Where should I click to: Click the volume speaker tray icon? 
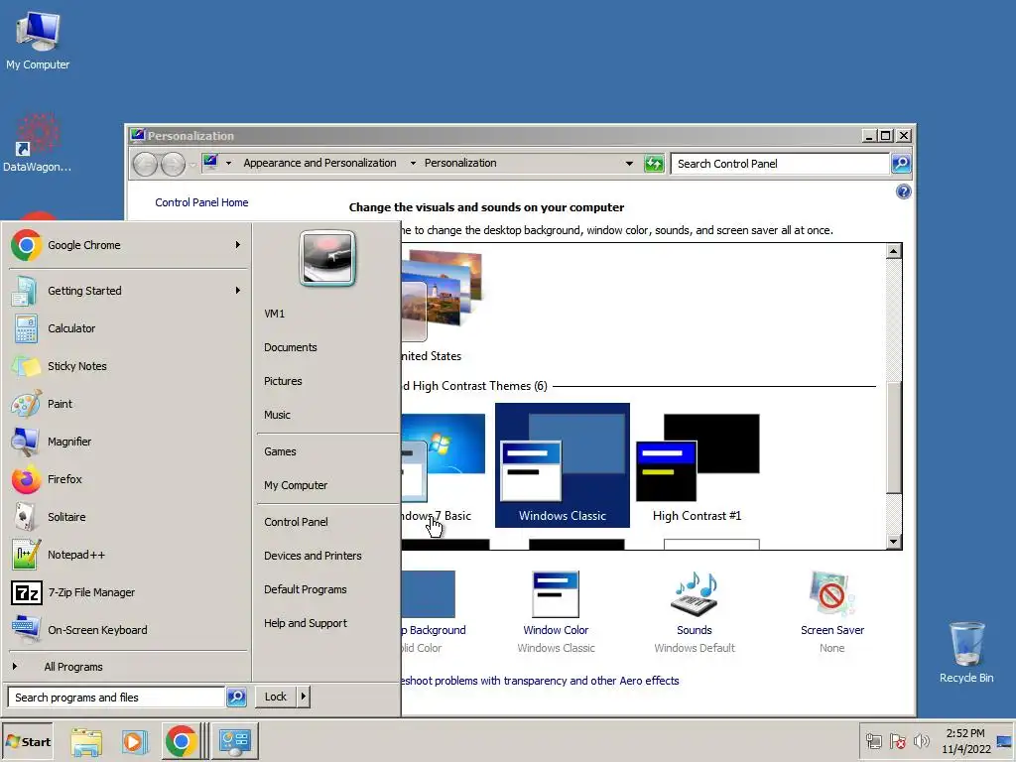tap(921, 740)
